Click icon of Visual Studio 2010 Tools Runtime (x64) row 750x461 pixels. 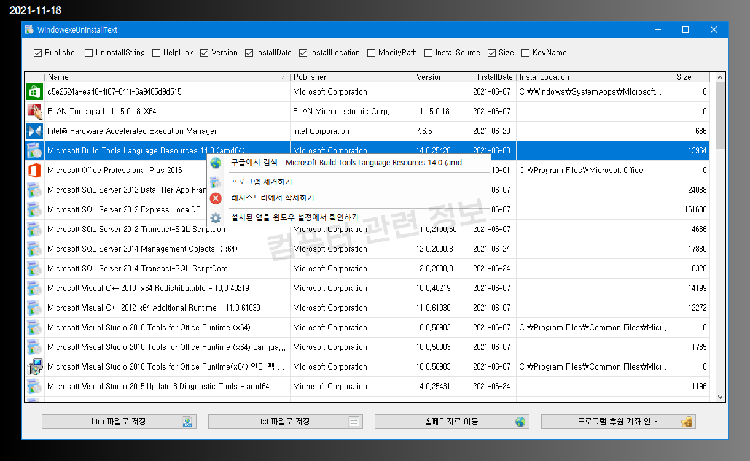[x=34, y=328]
